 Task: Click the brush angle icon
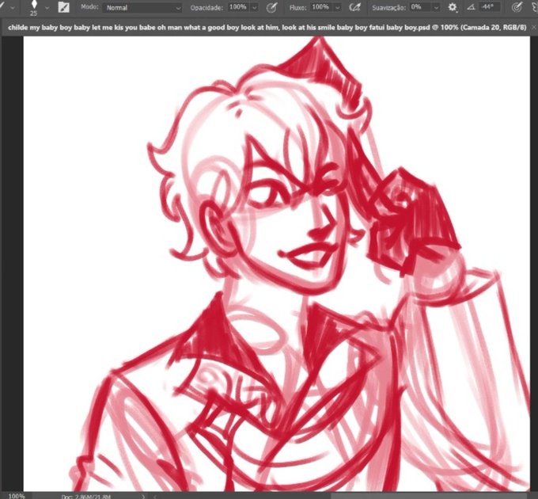click(471, 7)
